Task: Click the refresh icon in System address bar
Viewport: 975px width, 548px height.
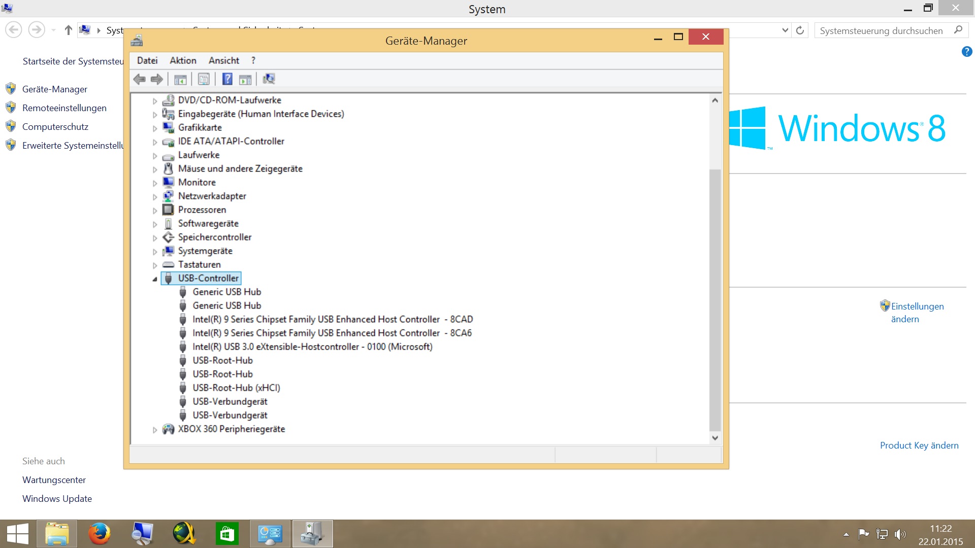Action: [x=800, y=30]
